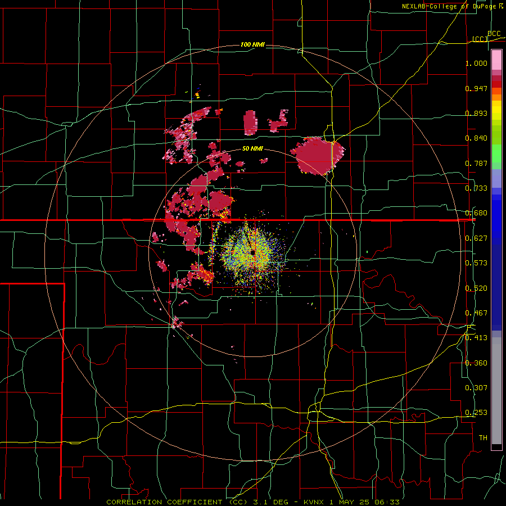This screenshot has height=506, width=506.
Task: Select the 0.360 scale value
Action: coord(476,363)
